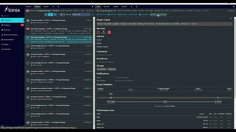Screen dimensions: 236x132
Task: Open the Hard state changed event
Action: point(59,31)
